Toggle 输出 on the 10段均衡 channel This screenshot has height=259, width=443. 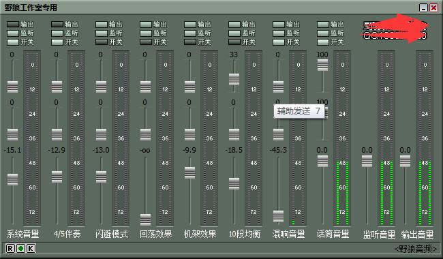(x=234, y=25)
